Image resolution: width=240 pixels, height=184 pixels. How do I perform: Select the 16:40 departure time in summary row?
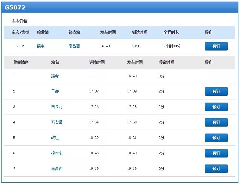(x=105, y=46)
